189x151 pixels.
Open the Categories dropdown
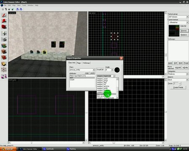(x=187, y=74)
